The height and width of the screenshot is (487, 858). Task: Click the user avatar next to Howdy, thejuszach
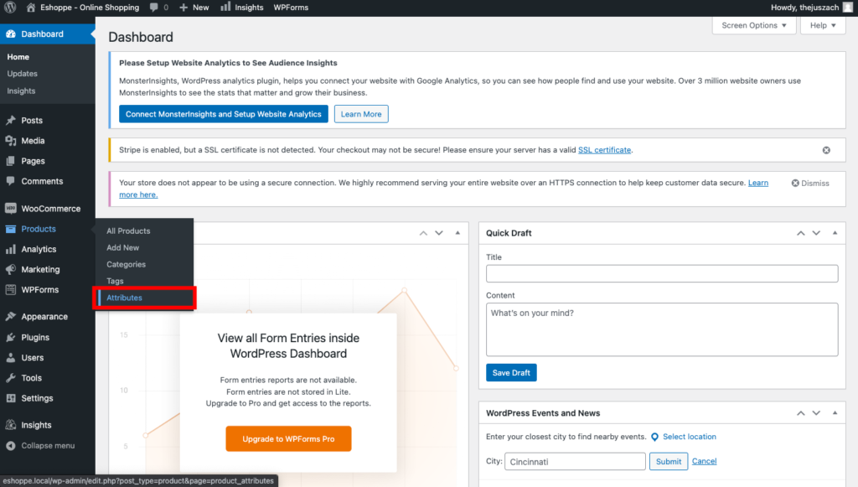848,7
